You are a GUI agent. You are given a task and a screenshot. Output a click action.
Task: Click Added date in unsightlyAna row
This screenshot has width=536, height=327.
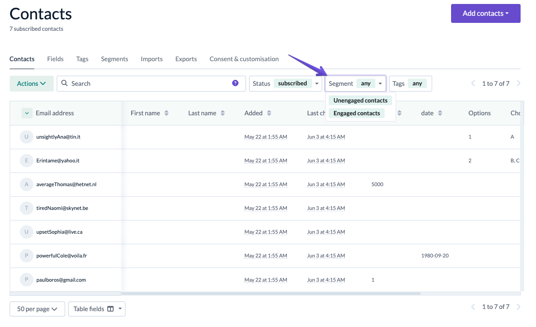[266, 137]
